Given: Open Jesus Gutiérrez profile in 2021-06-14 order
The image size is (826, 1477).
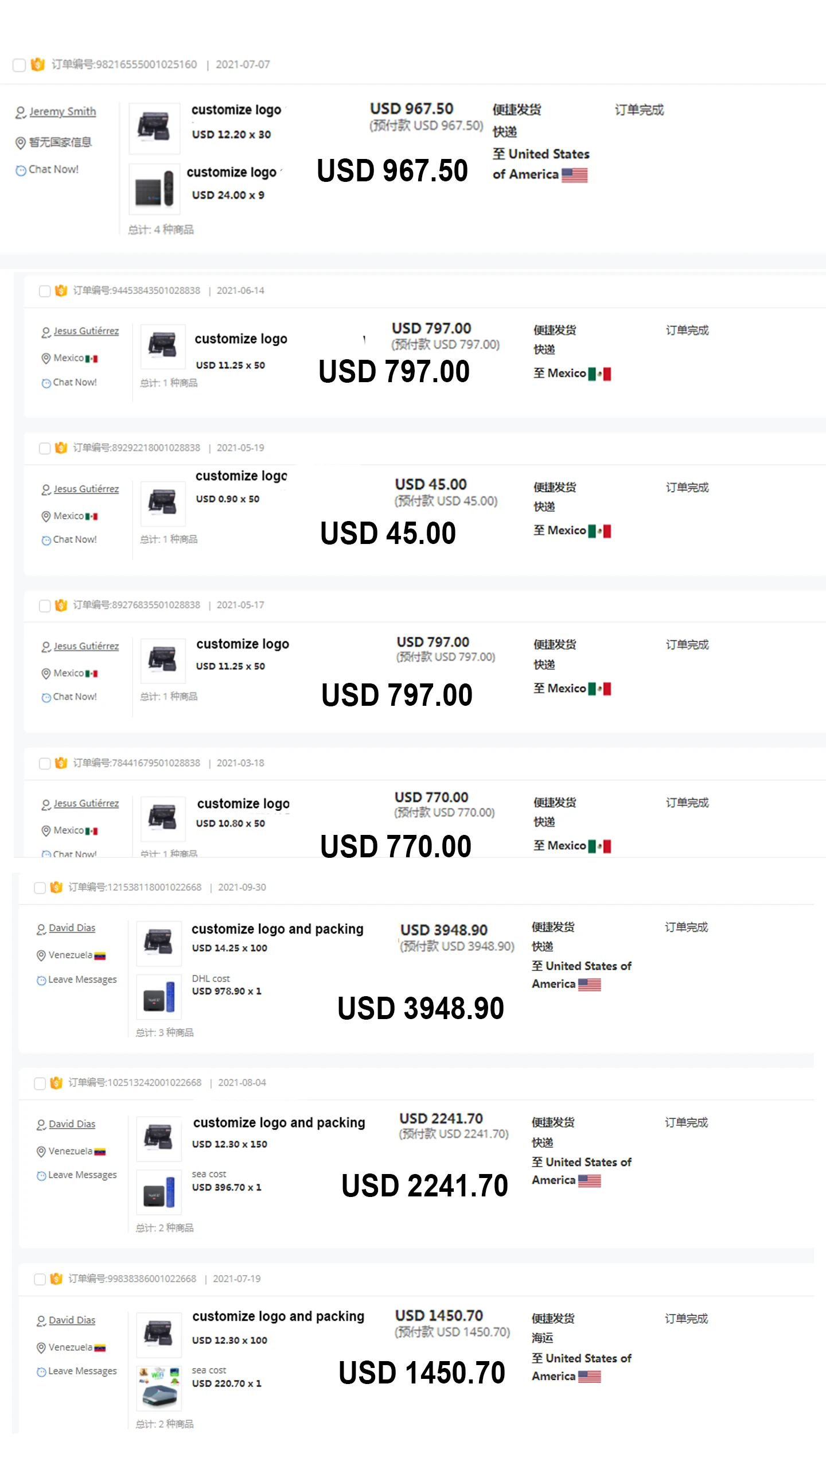Looking at the screenshot, I should tap(86, 331).
